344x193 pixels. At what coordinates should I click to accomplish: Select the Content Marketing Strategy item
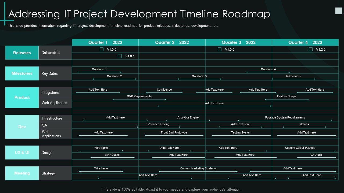tap(198, 169)
